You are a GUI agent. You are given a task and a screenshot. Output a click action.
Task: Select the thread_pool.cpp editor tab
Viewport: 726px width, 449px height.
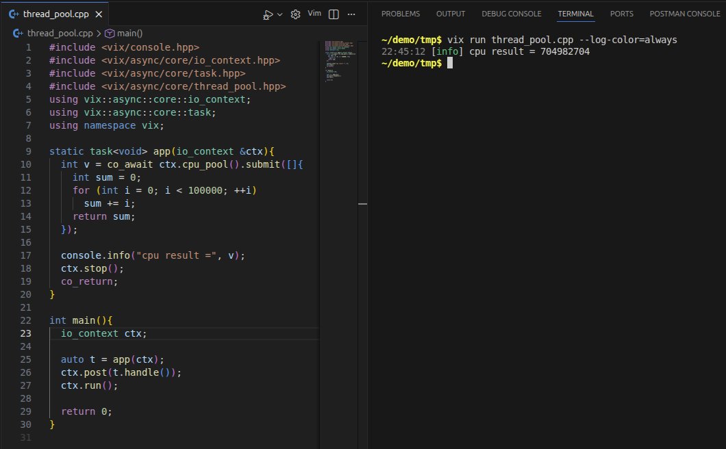[x=55, y=14]
